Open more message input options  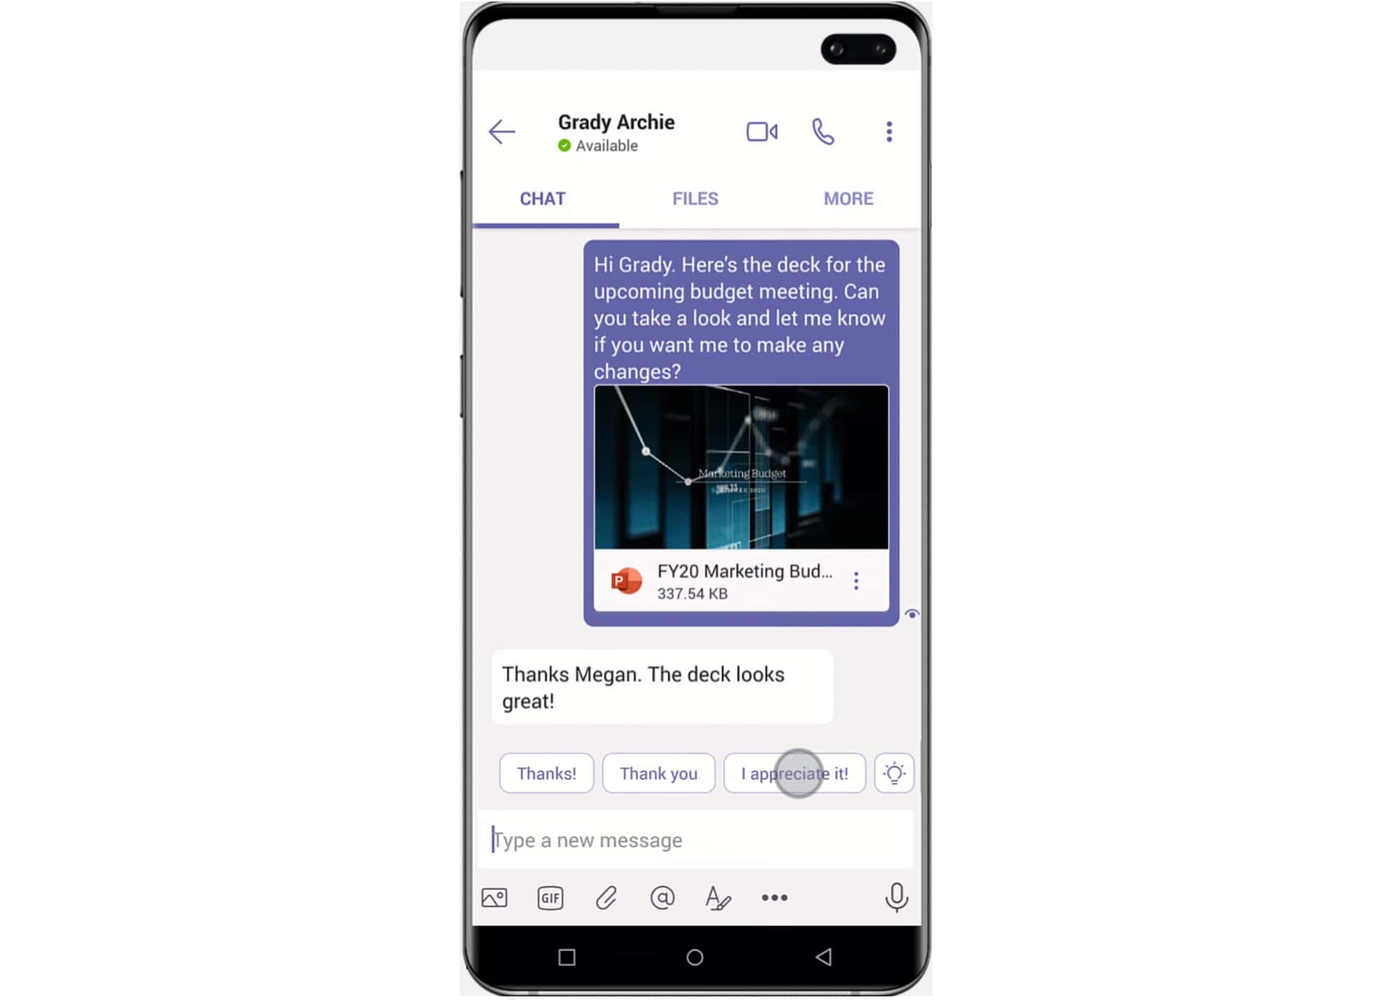[773, 898]
